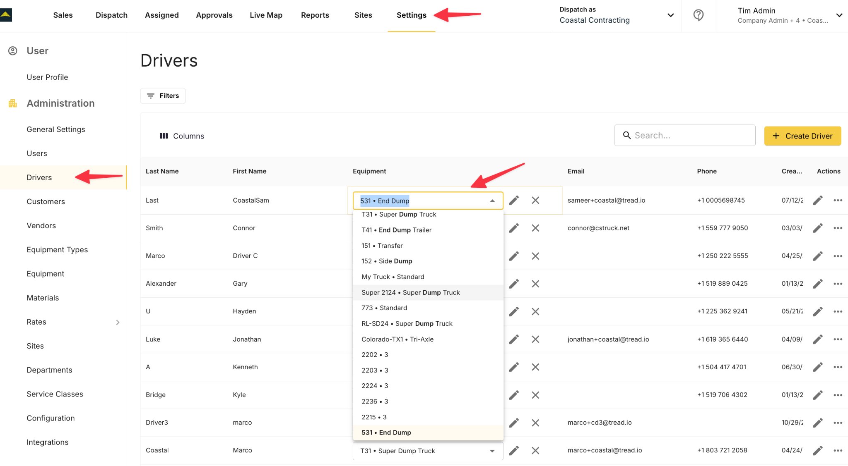Viewport: 848px width, 466px height.
Task: Clear equipment for Marco Driver C
Action: (x=535, y=256)
